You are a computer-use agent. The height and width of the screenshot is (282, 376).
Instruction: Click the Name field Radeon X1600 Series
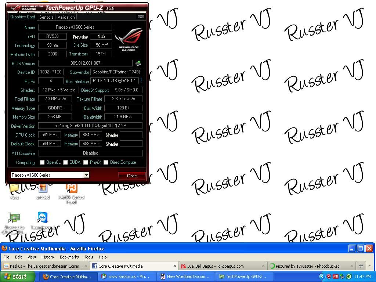tap(75, 27)
